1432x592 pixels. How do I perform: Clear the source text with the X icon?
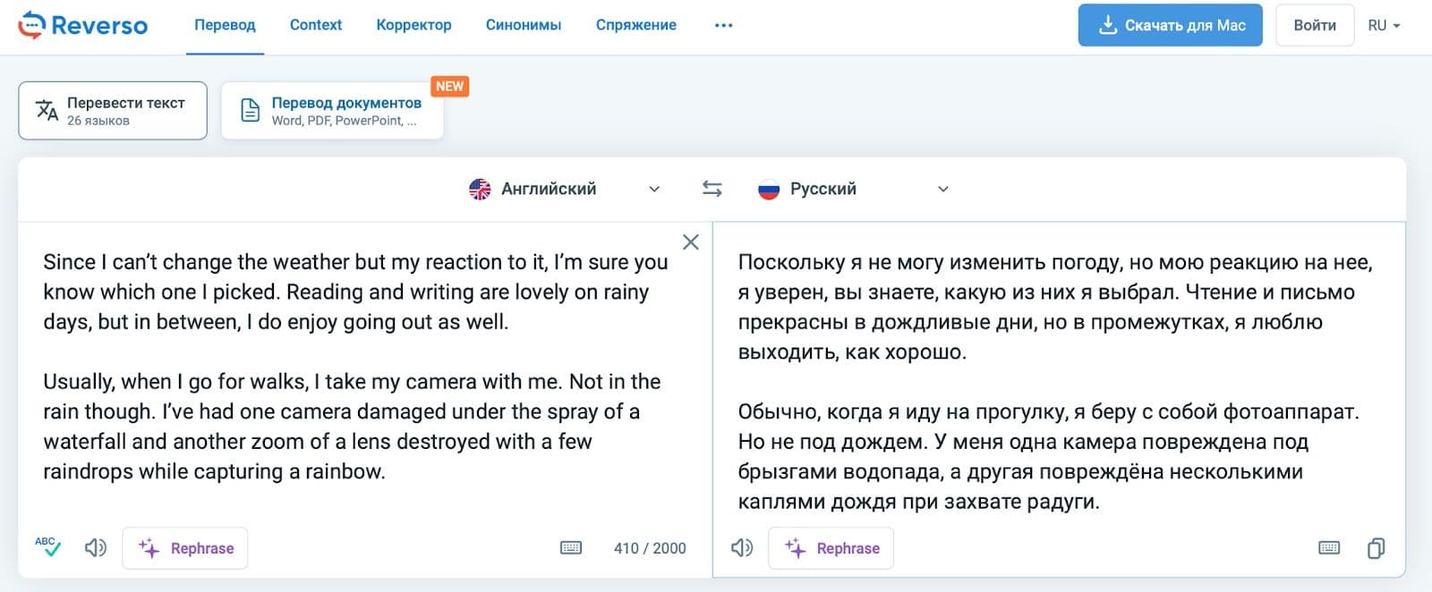(x=691, y=241)
